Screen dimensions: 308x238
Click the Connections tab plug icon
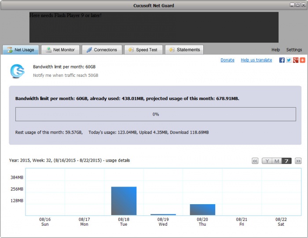click(89, 50)
